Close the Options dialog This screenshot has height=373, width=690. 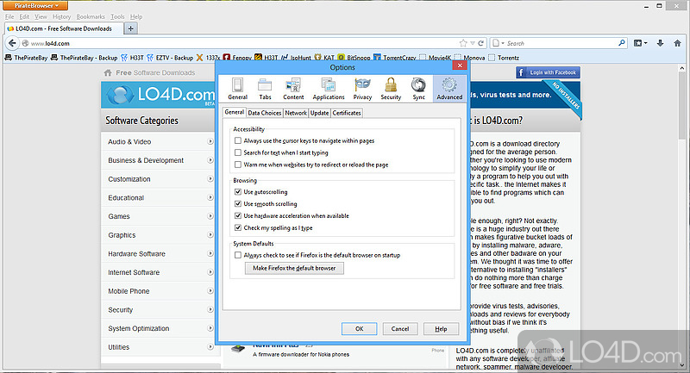pyautogui.click(x=460, y=65)
